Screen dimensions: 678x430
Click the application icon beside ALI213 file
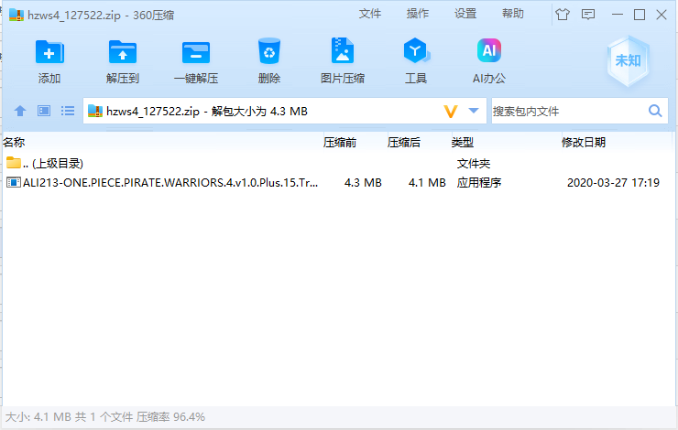pos(14,183)
